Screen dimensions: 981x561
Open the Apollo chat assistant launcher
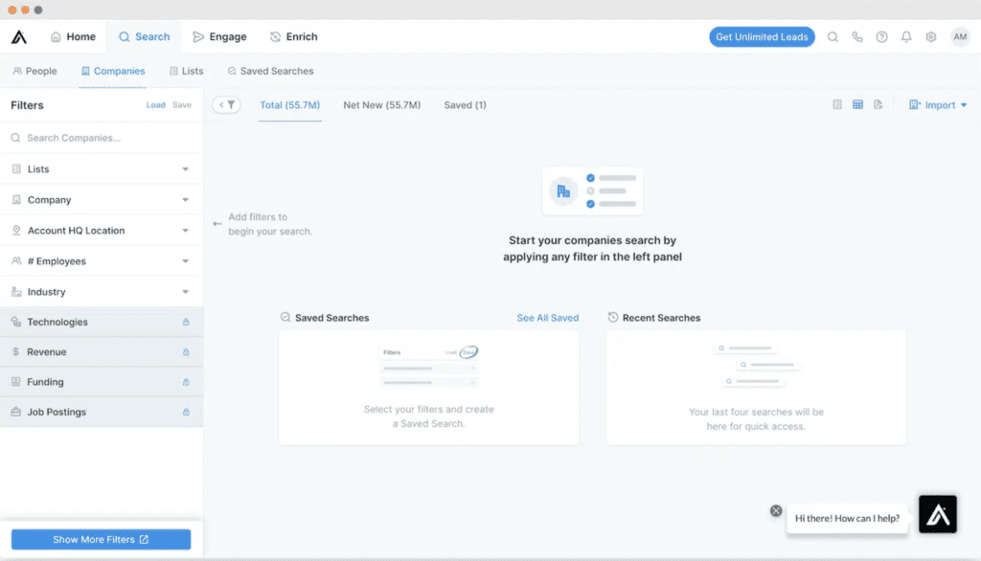(937, 514)
